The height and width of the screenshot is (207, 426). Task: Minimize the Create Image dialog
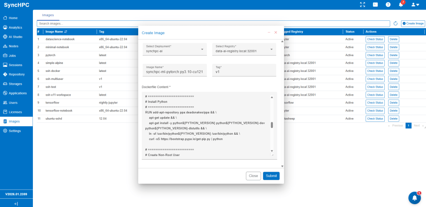click(x=269, y=32)
